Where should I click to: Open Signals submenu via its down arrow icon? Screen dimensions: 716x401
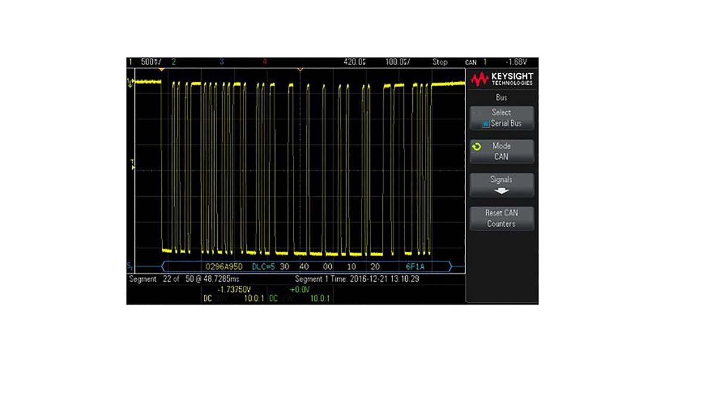[x=501, y=191]
